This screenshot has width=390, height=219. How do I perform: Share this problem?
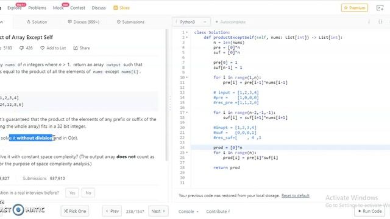pos(82,48)
